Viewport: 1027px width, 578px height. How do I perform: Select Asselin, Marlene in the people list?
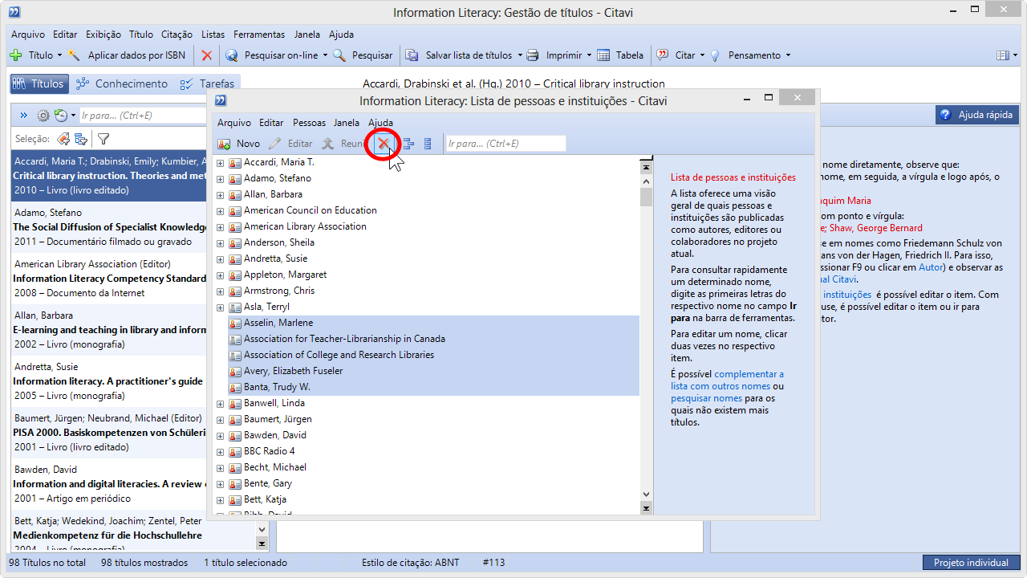433,323
